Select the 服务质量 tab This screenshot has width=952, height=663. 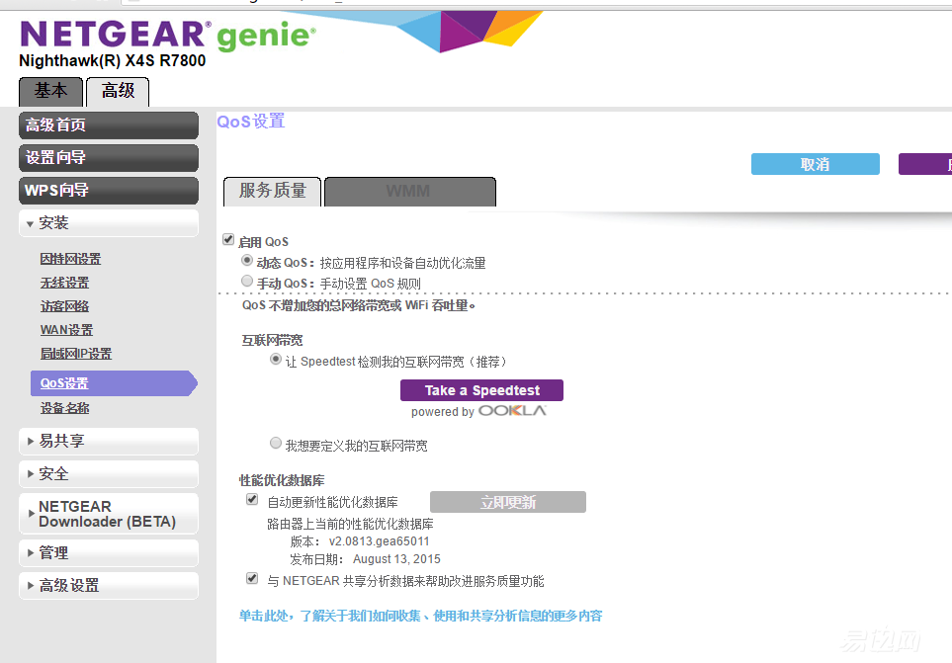coord(273,192)
